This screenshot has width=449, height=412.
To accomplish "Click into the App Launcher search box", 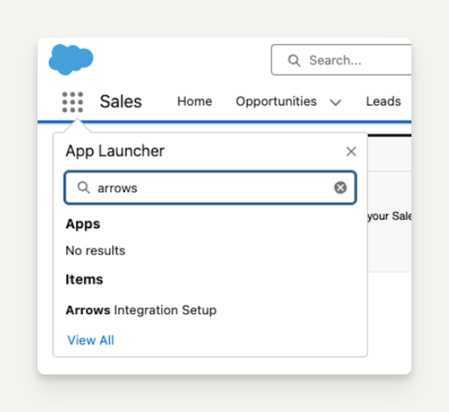I will point(208,188).
